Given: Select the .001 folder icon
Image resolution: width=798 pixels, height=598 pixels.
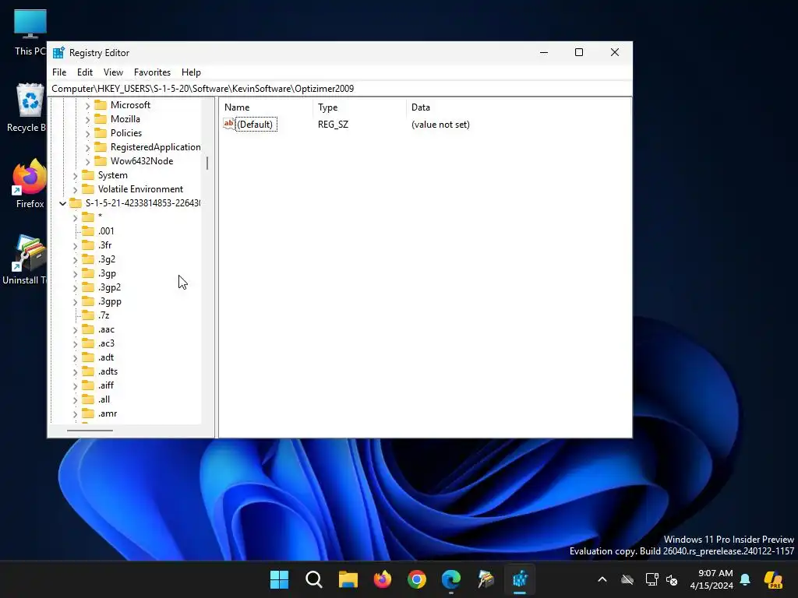Looking at the screenshot, I should pos(88,230).
